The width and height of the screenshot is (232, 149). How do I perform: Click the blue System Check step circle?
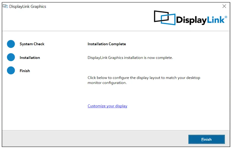pos(11,44)
